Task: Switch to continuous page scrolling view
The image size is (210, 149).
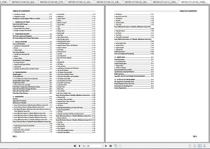Action: 195,146
